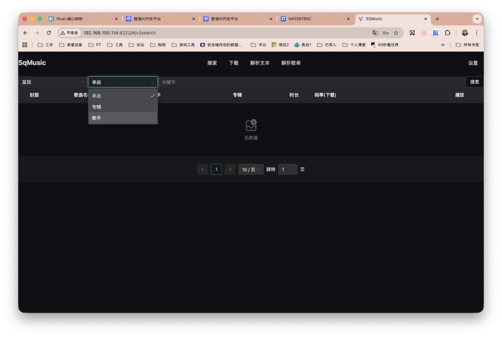Open the tab search chevron
Image resolution: width=502 pixels, height=337 pixels.
(477, 19)
